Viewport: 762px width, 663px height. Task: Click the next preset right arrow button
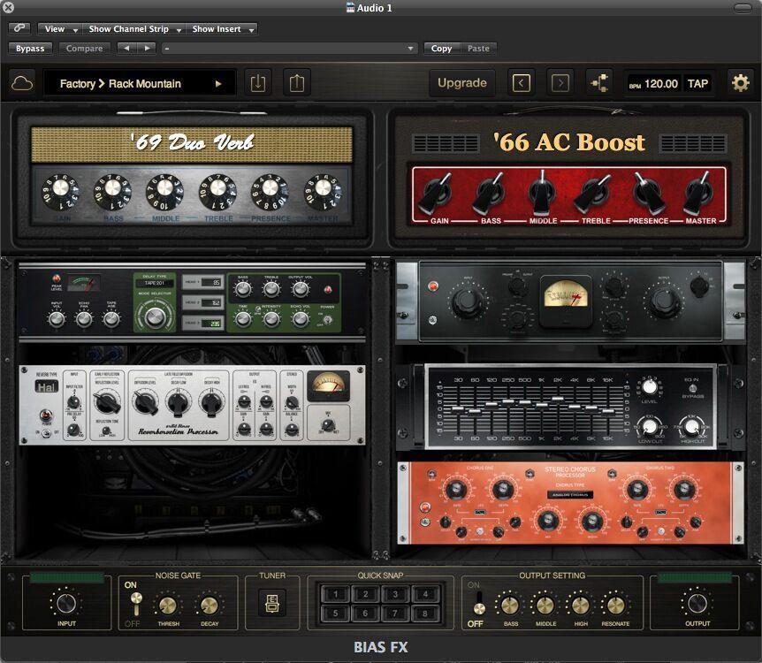tap(146, 48)
